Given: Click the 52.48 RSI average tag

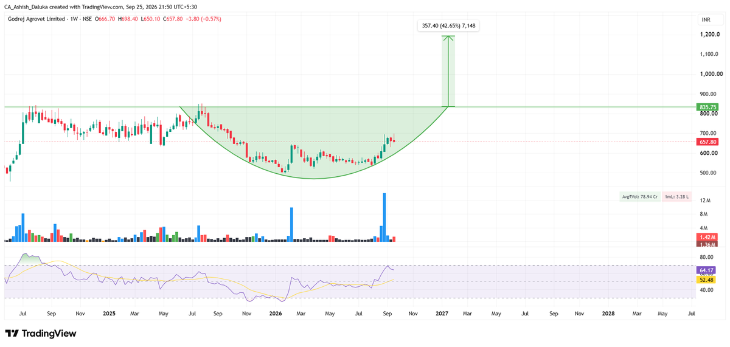Looking at the screenshot, I should [706, 279].
